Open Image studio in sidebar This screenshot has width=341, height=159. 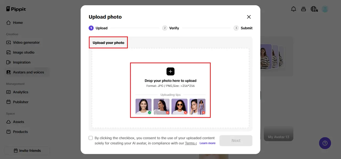coord(23,52)
